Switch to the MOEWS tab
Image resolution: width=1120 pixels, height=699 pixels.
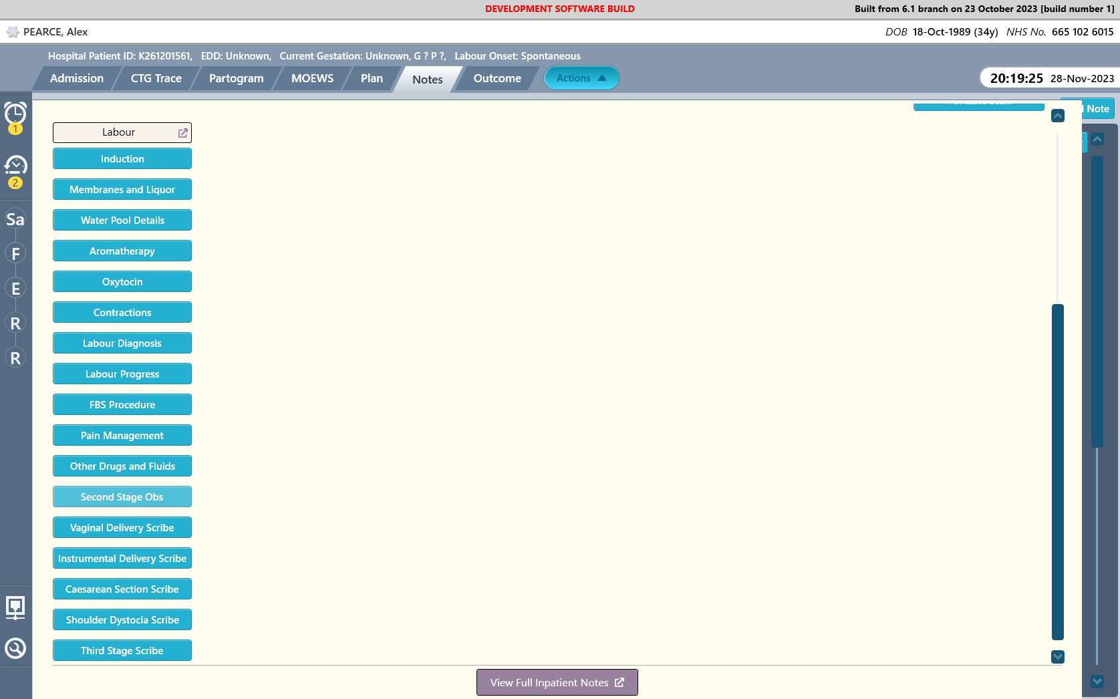click(x=312, y=78)
